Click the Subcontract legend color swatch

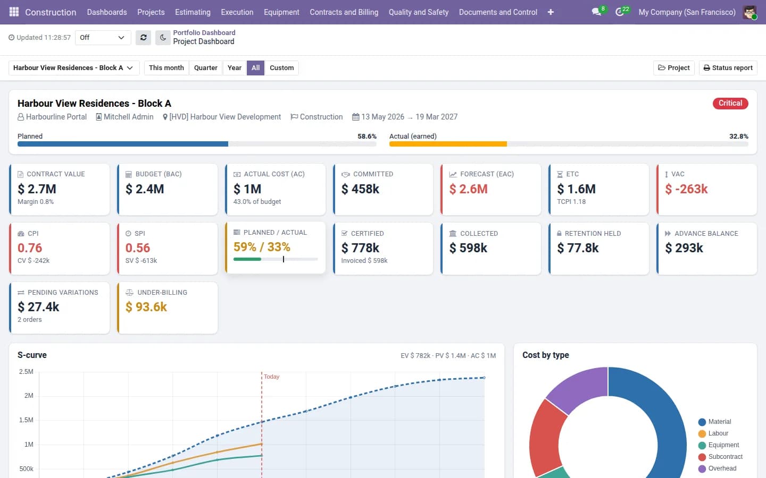click(x=702, y=457)
